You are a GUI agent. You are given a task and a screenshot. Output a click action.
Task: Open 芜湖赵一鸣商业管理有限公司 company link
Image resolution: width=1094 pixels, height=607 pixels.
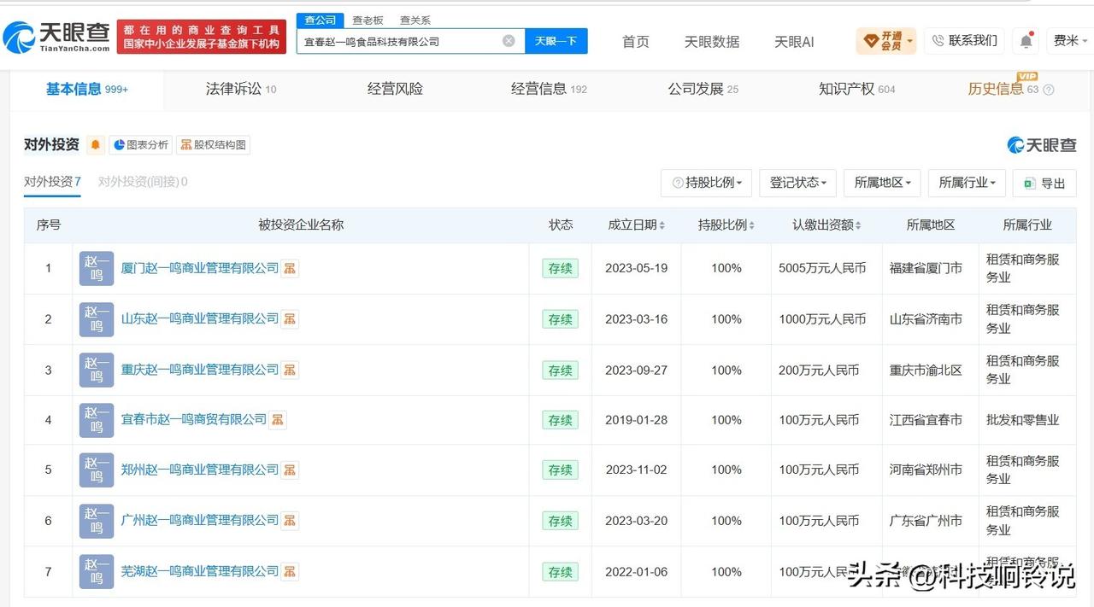tap(200, 571)
